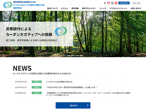Open the FORESTRISE 2026 news item
The image size is (146, 110).
point(72,87)
